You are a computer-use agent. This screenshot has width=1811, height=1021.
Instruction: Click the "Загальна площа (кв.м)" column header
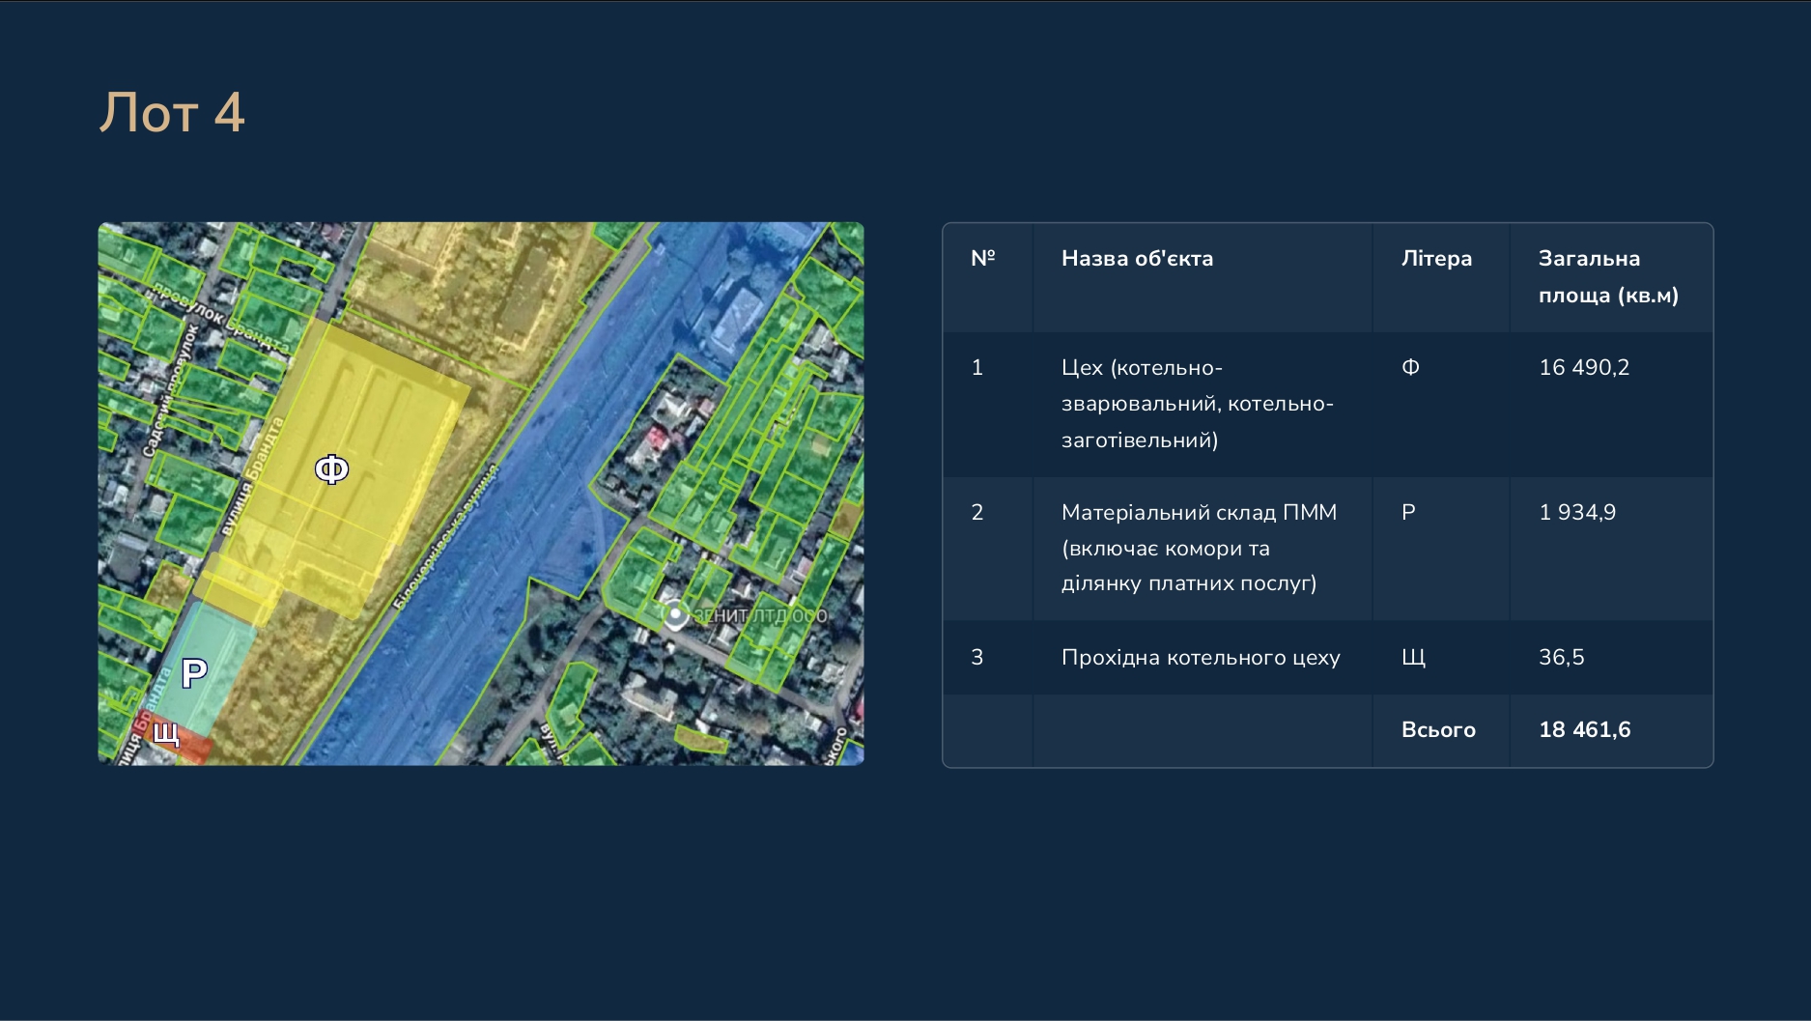[x=1608, y=276]
